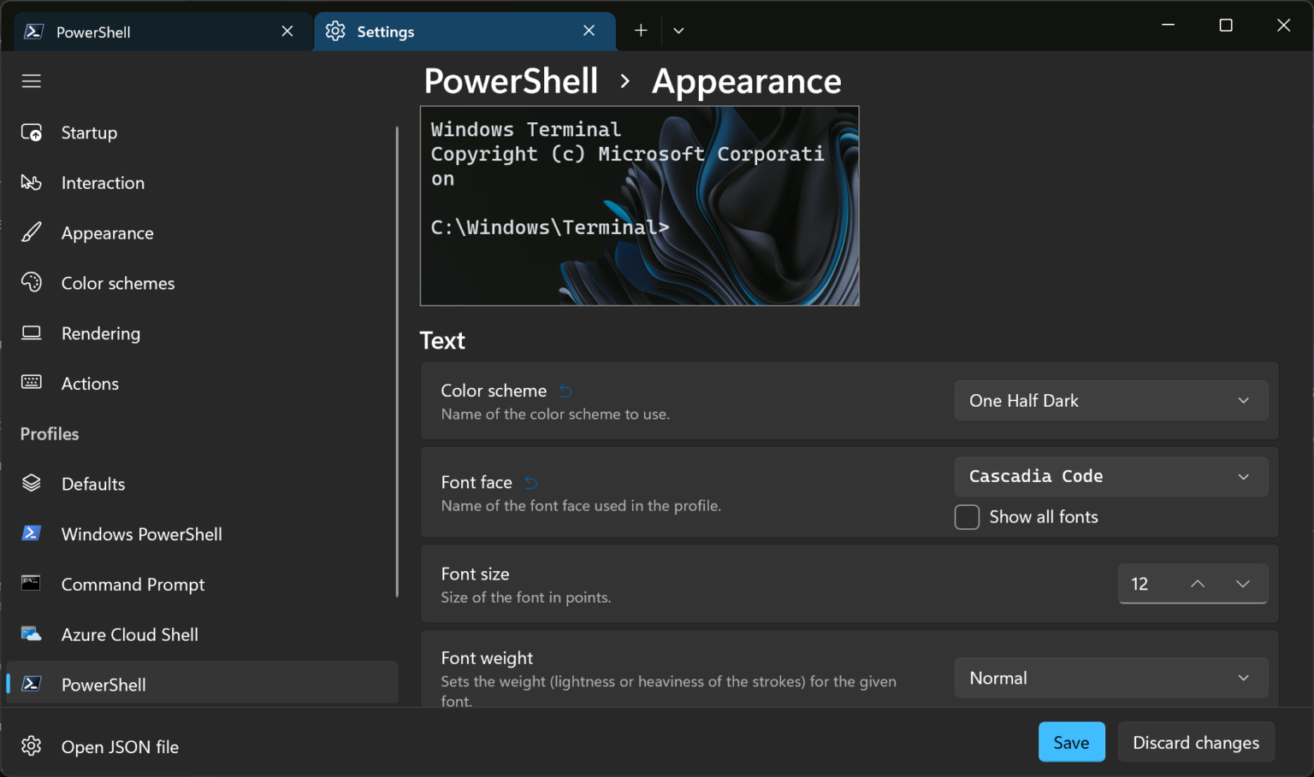Image resolution: width=1314 pixels, height=777 pixels.
Task: Open the One Half Dark color scheme dropdown
Action: pos(1110,400)
